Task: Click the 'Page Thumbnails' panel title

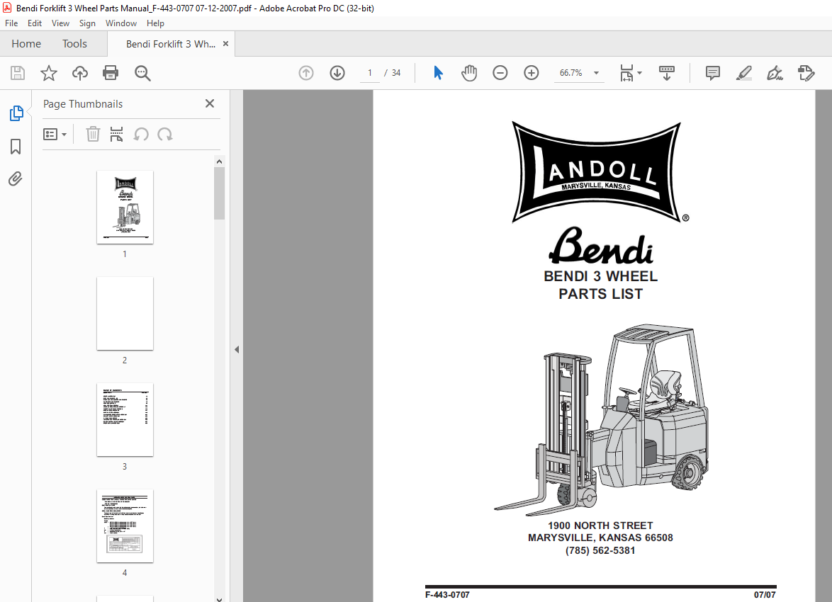Action: click(x=83, y=104)
